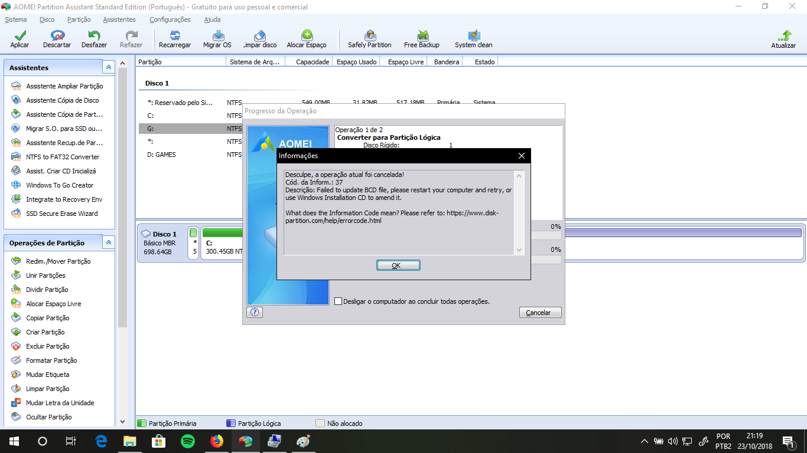
Task: Click the Alocar Espaço toolbar icon
Action: (x=307, y=40)
